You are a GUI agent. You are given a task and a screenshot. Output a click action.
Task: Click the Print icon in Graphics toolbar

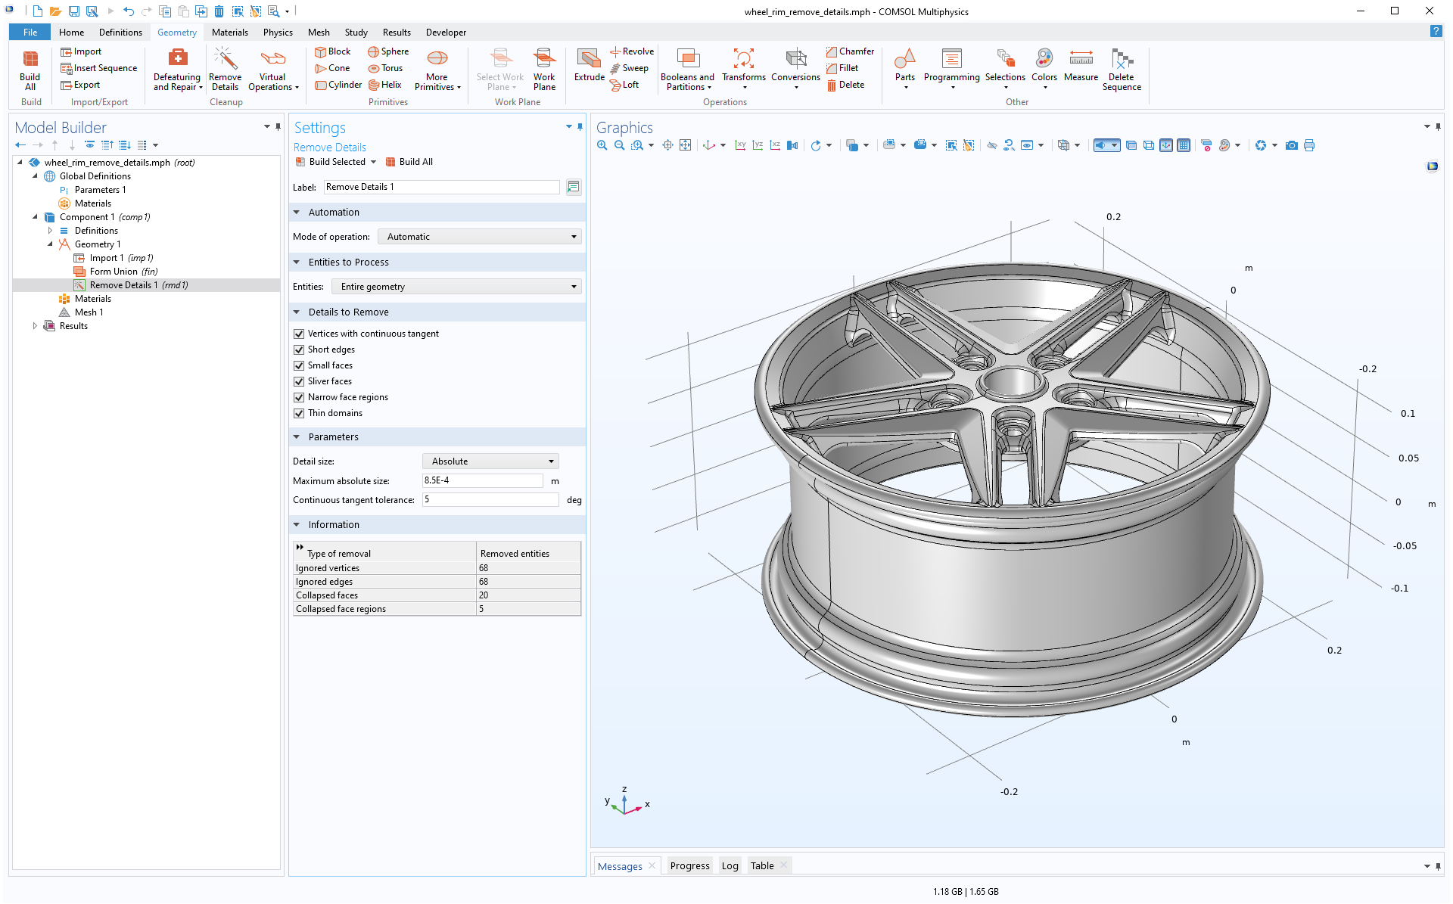point(1309,145)
